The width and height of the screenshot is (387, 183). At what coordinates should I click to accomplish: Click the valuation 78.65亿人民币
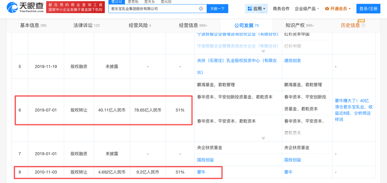(x=148, y=110)
